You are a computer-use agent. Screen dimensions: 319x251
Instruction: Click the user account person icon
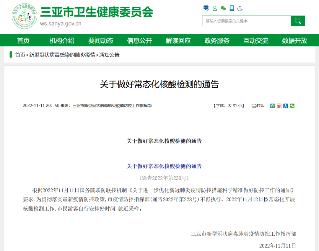215,8
